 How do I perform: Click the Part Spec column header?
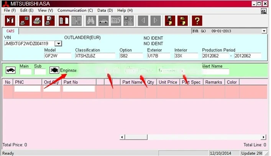pyautogui.click(x=191, y=82)
